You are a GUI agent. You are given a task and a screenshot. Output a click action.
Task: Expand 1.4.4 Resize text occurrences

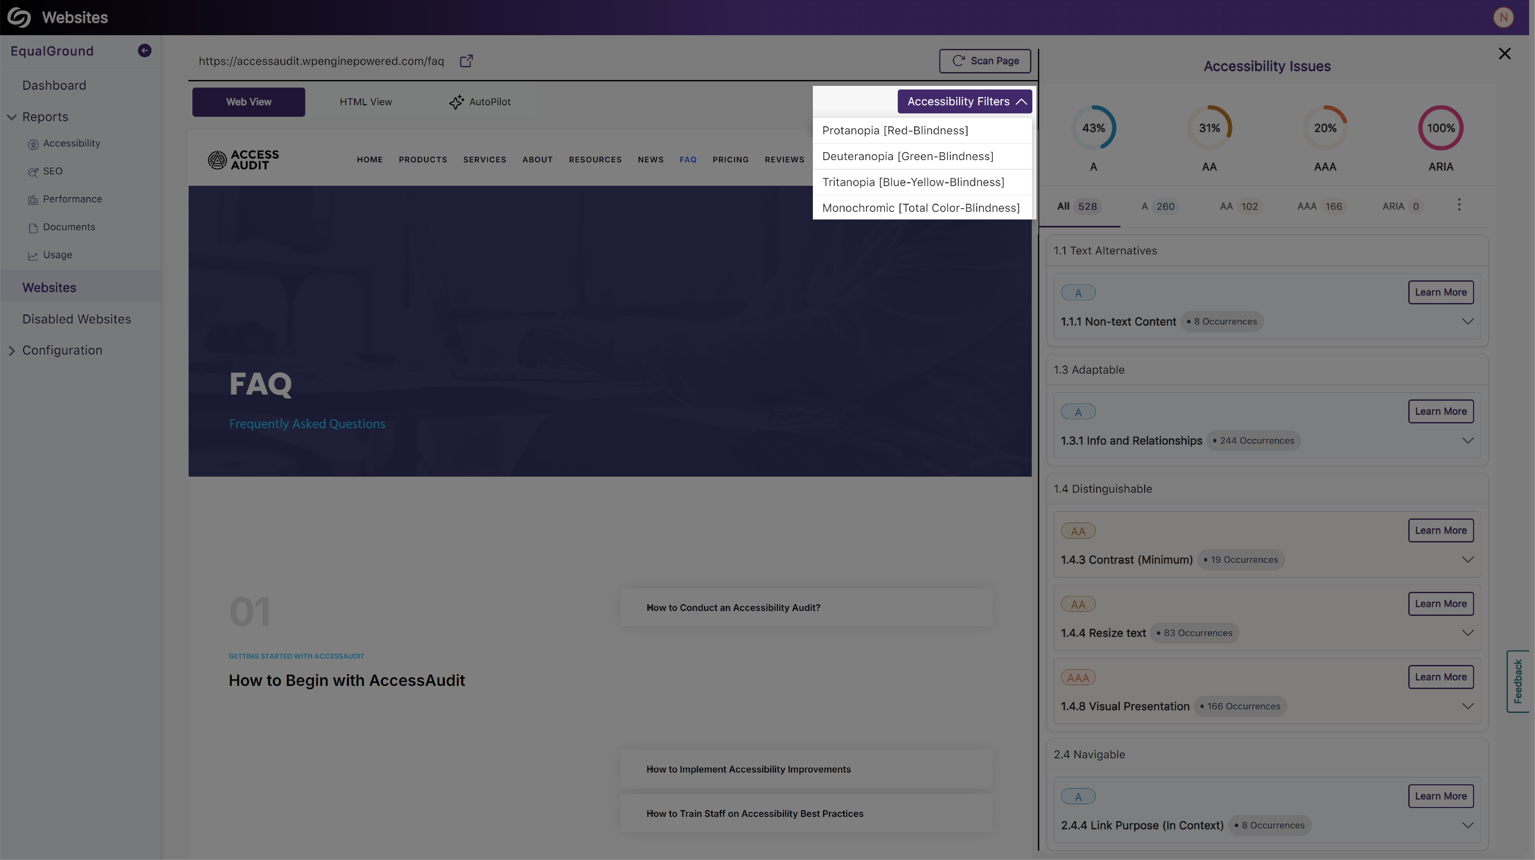coord(1468,633)
